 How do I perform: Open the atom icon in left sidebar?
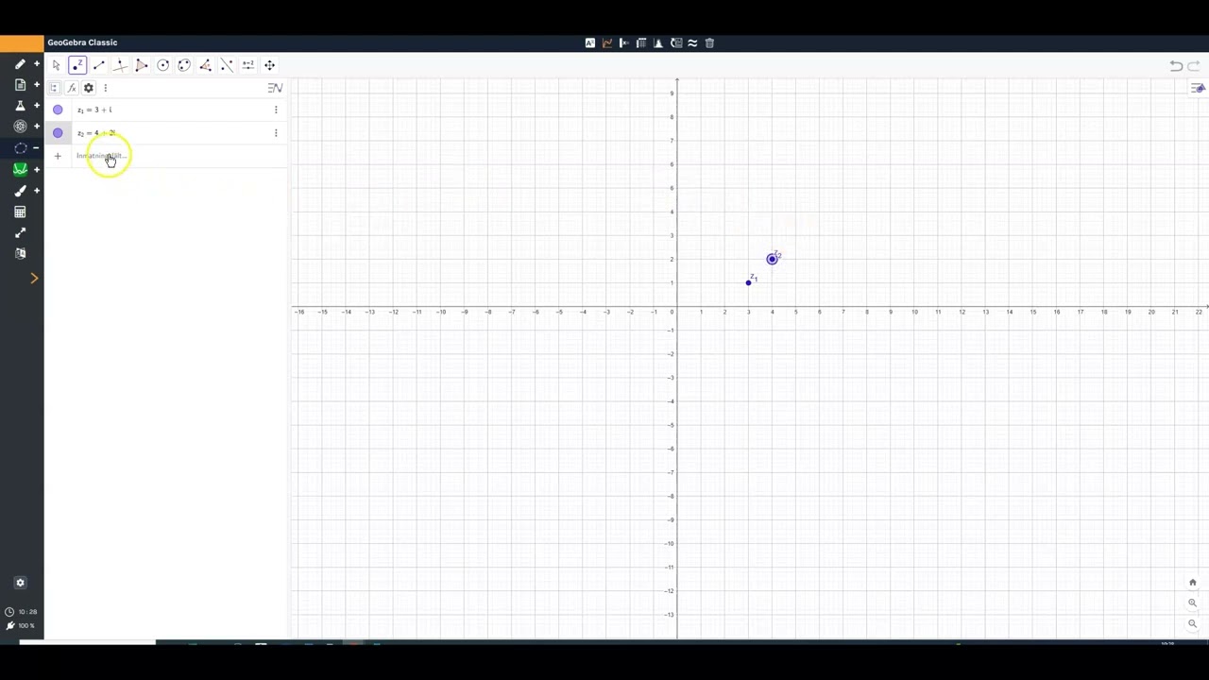pos(20,127)
